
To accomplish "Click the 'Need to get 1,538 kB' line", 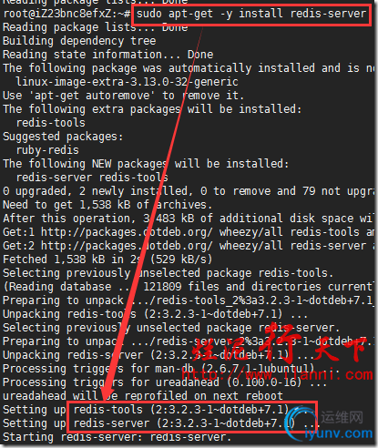I will [x=107, y=205].
